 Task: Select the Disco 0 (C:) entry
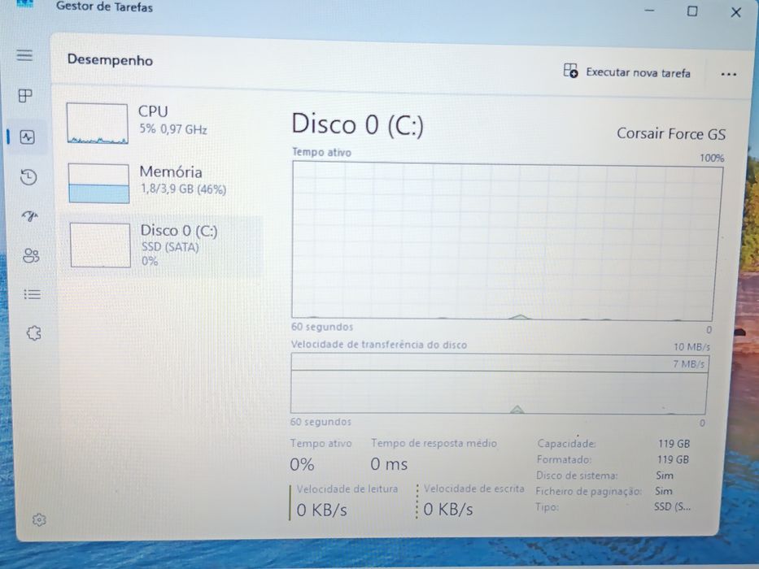(162, 245)
